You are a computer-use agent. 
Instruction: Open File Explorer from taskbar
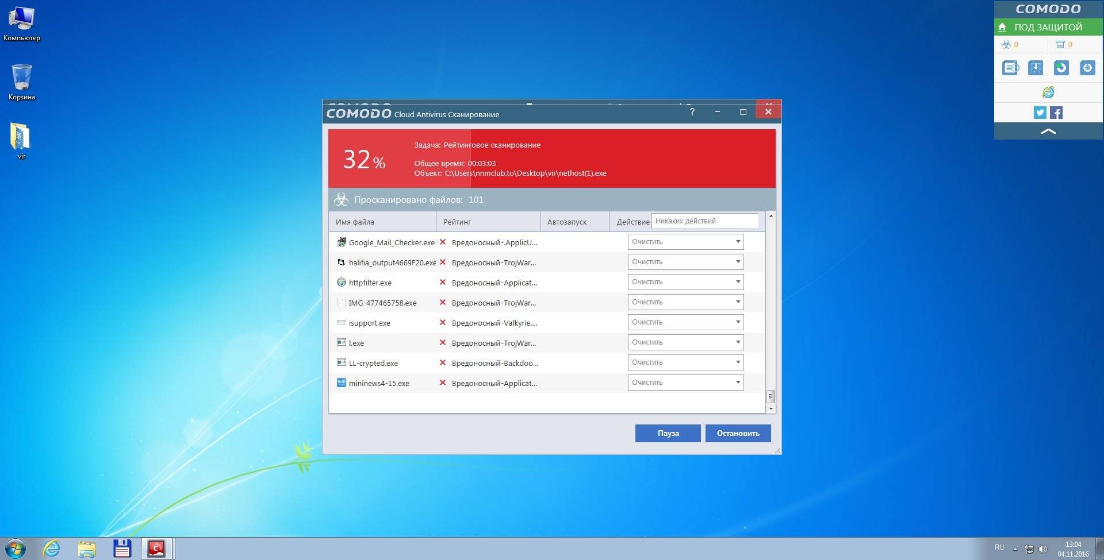87,549
